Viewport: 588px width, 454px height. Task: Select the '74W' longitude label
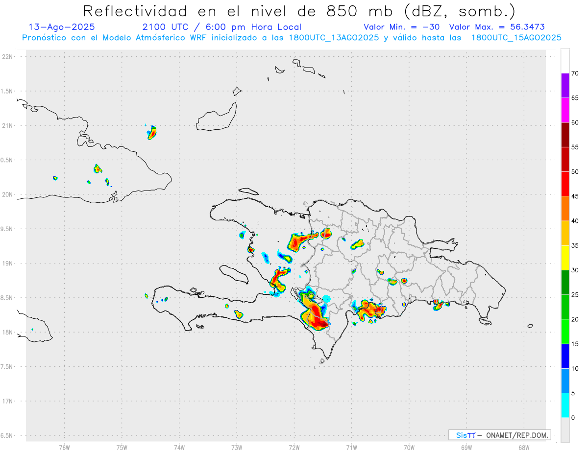179,448
